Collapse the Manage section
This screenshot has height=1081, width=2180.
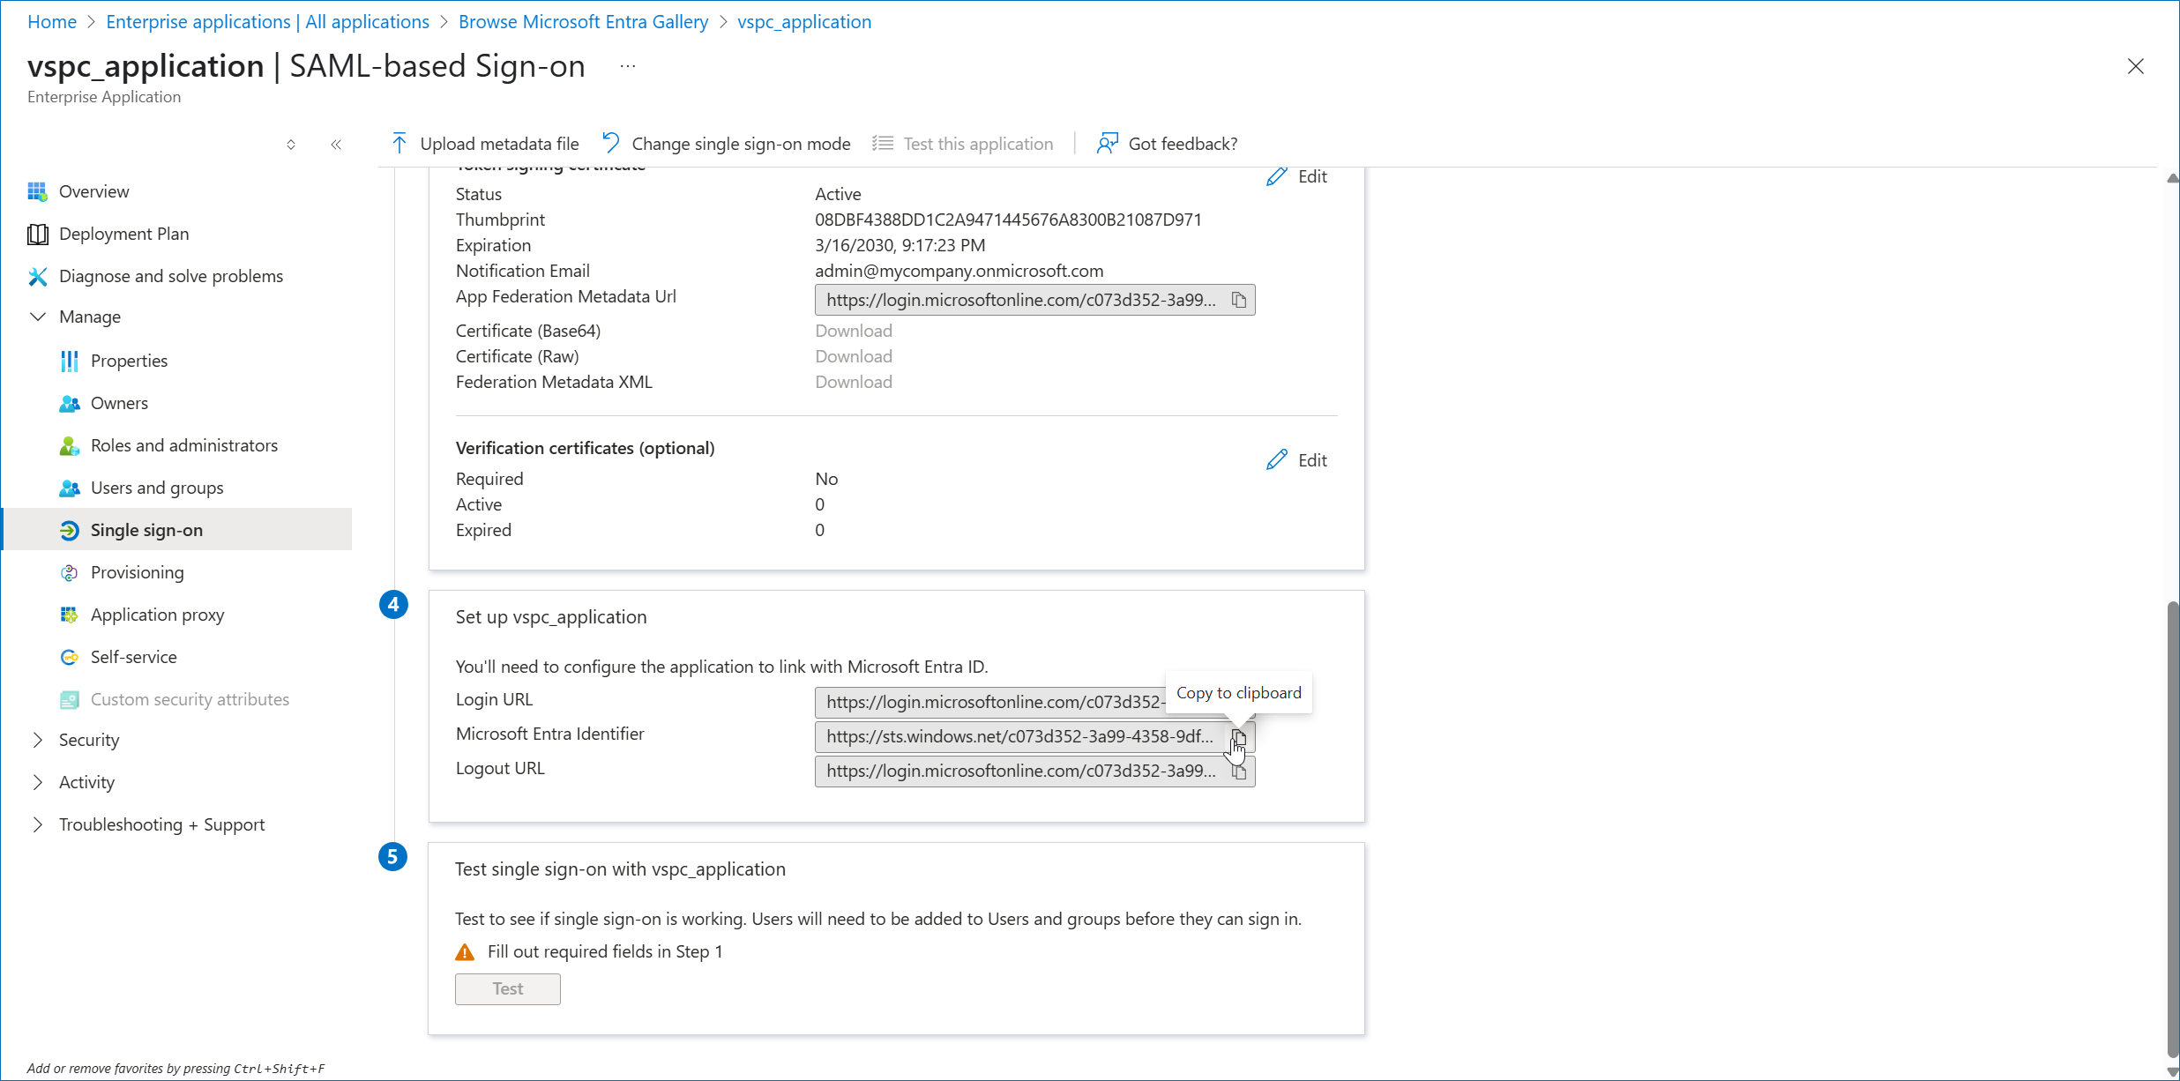(37, 317)
